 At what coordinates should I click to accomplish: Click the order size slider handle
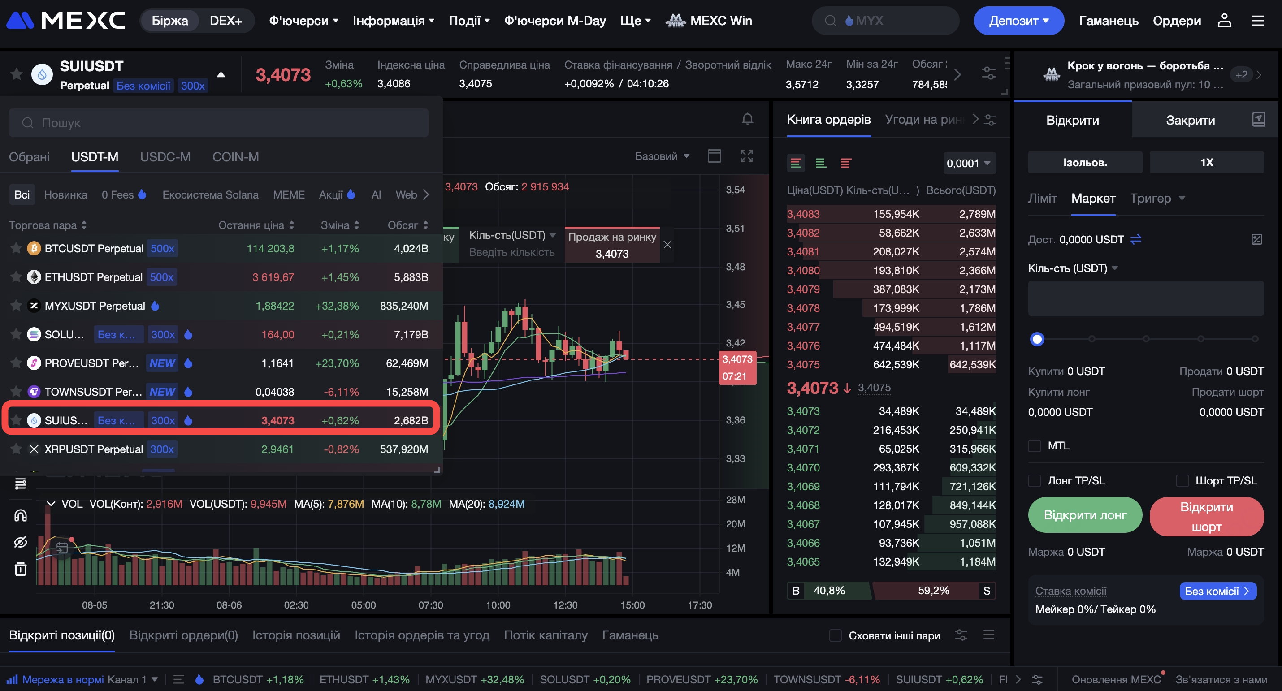click(1037, 339)
